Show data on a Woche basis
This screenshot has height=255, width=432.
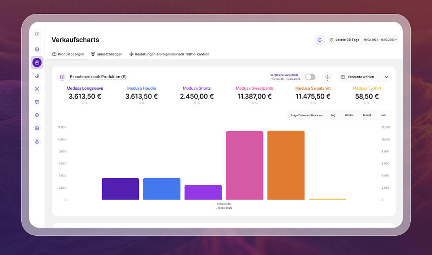(x=349, y=115)
